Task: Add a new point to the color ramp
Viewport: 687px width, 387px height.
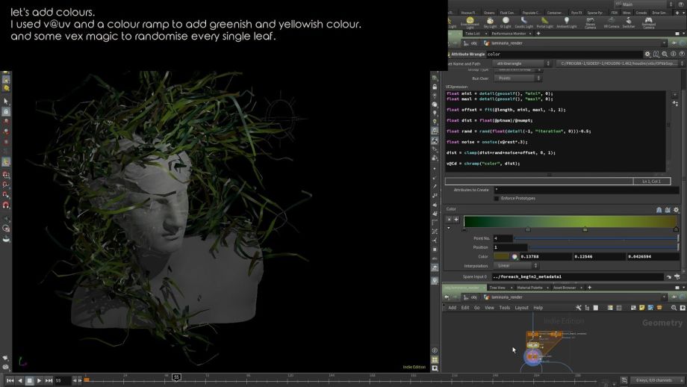Action: click(x=456, y=220)
